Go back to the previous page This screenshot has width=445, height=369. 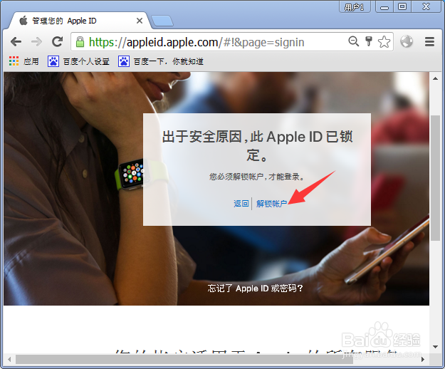[16, 42]
